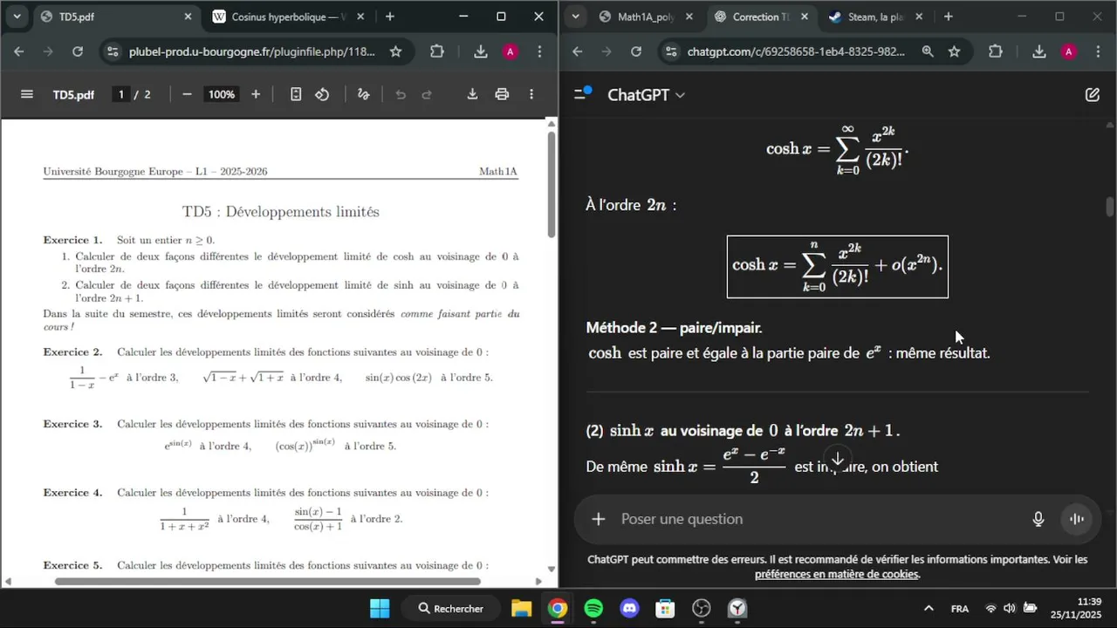Open Discord from the taskbar
Screen dimensions: 1117x628
[629, 609]
